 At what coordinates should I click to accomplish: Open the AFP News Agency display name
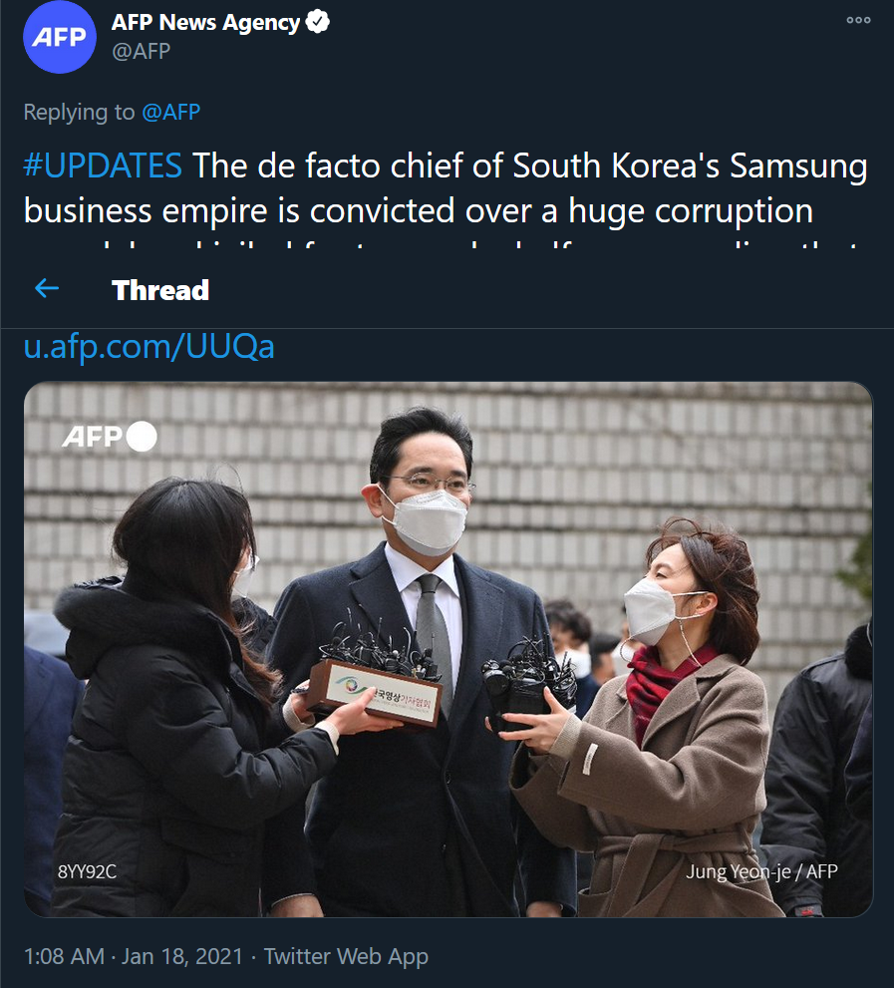205,23
